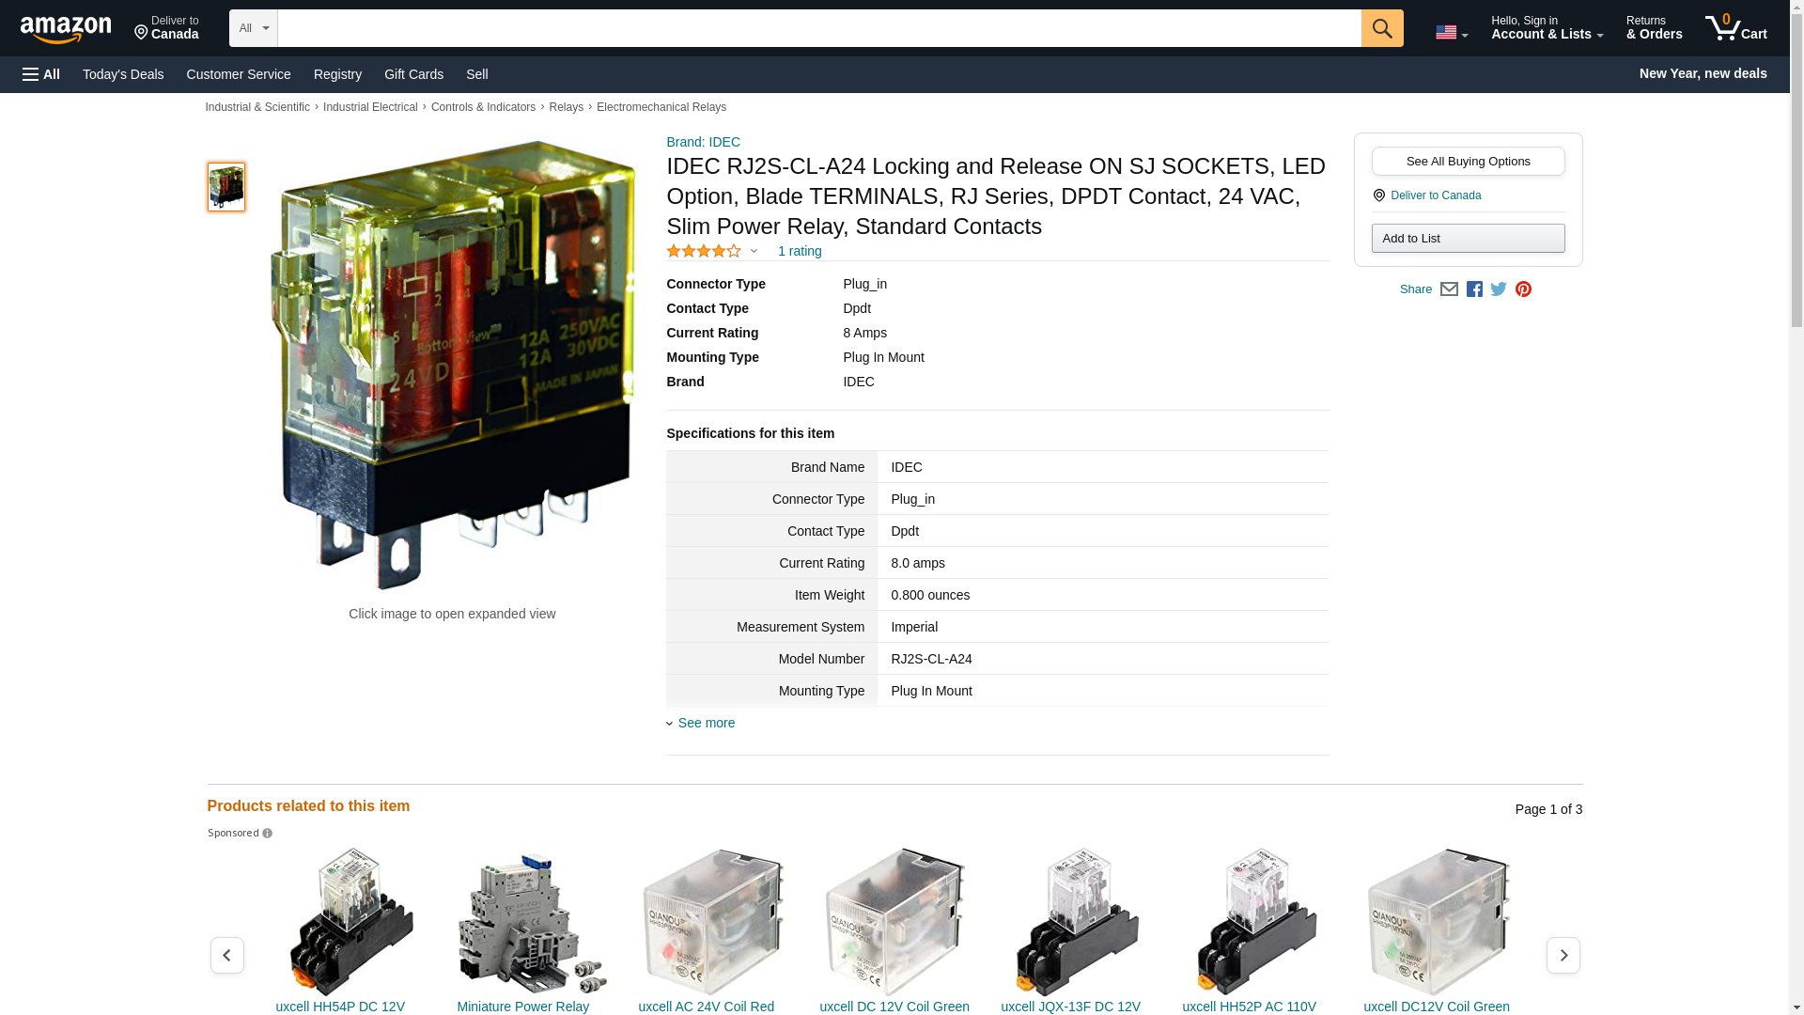The width and height of the screenshot is (1804, 1015).
Task: Open Gift Cards in navigation bar
Action: (413, 74)
